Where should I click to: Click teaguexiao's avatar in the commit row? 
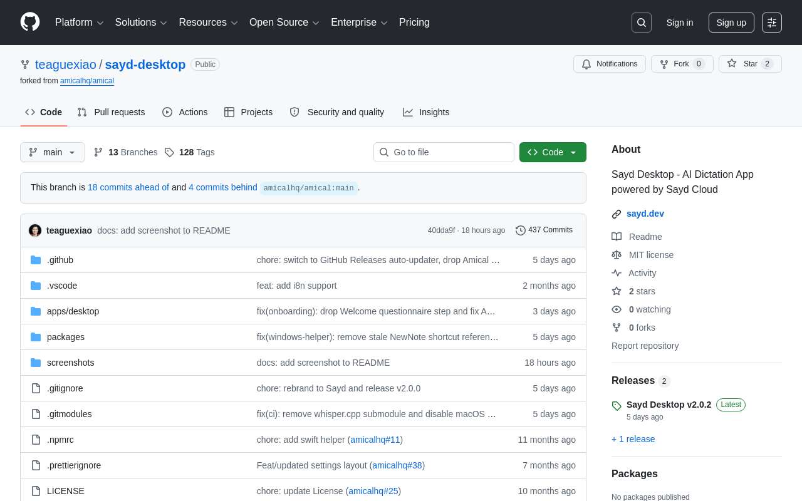[35, 230]
